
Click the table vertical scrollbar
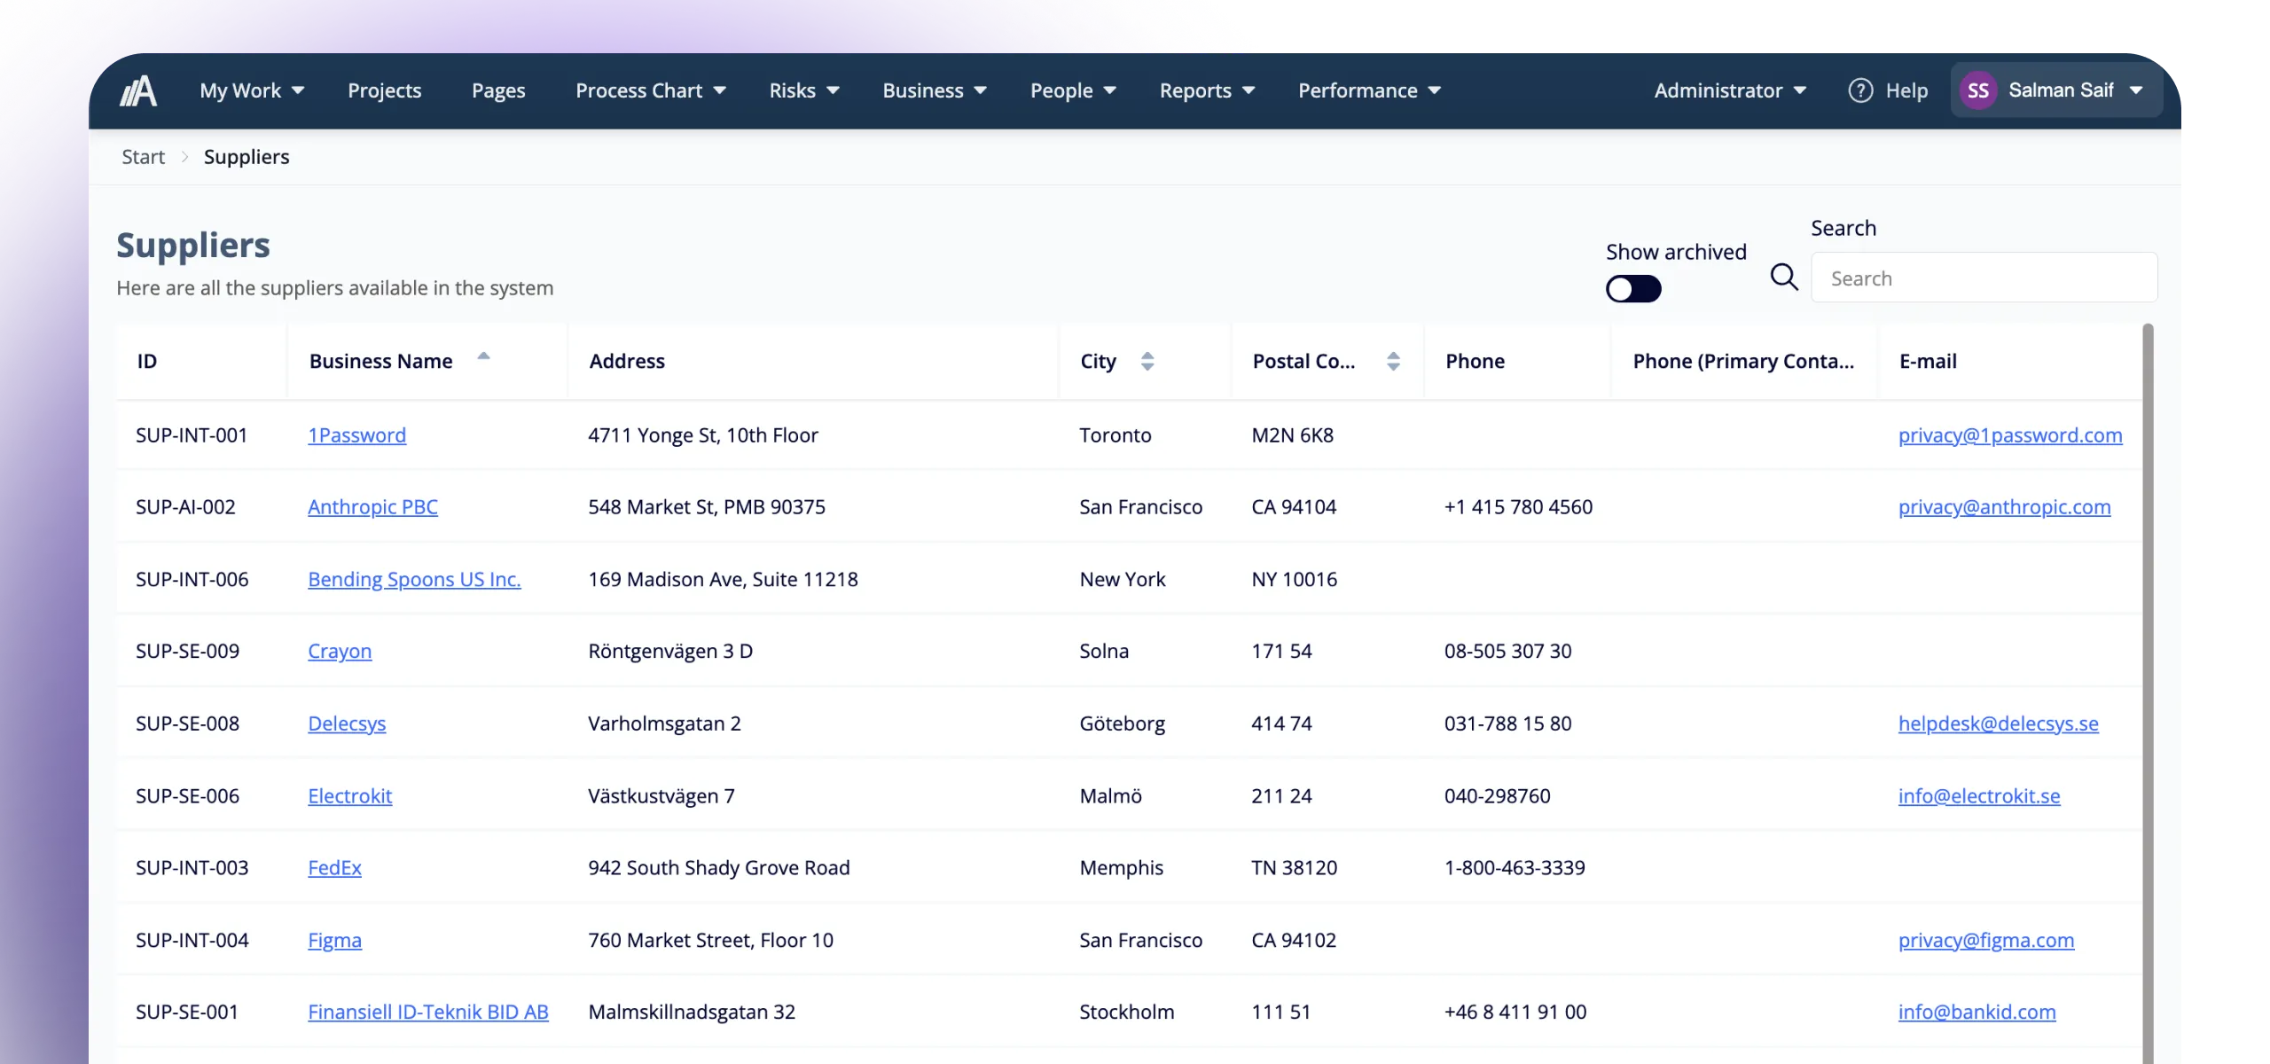pyautogui.click(x=2148, y=692)
